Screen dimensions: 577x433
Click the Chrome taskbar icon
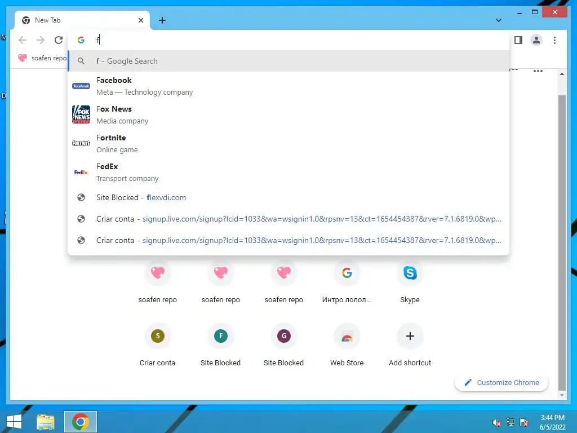(81, 422)
